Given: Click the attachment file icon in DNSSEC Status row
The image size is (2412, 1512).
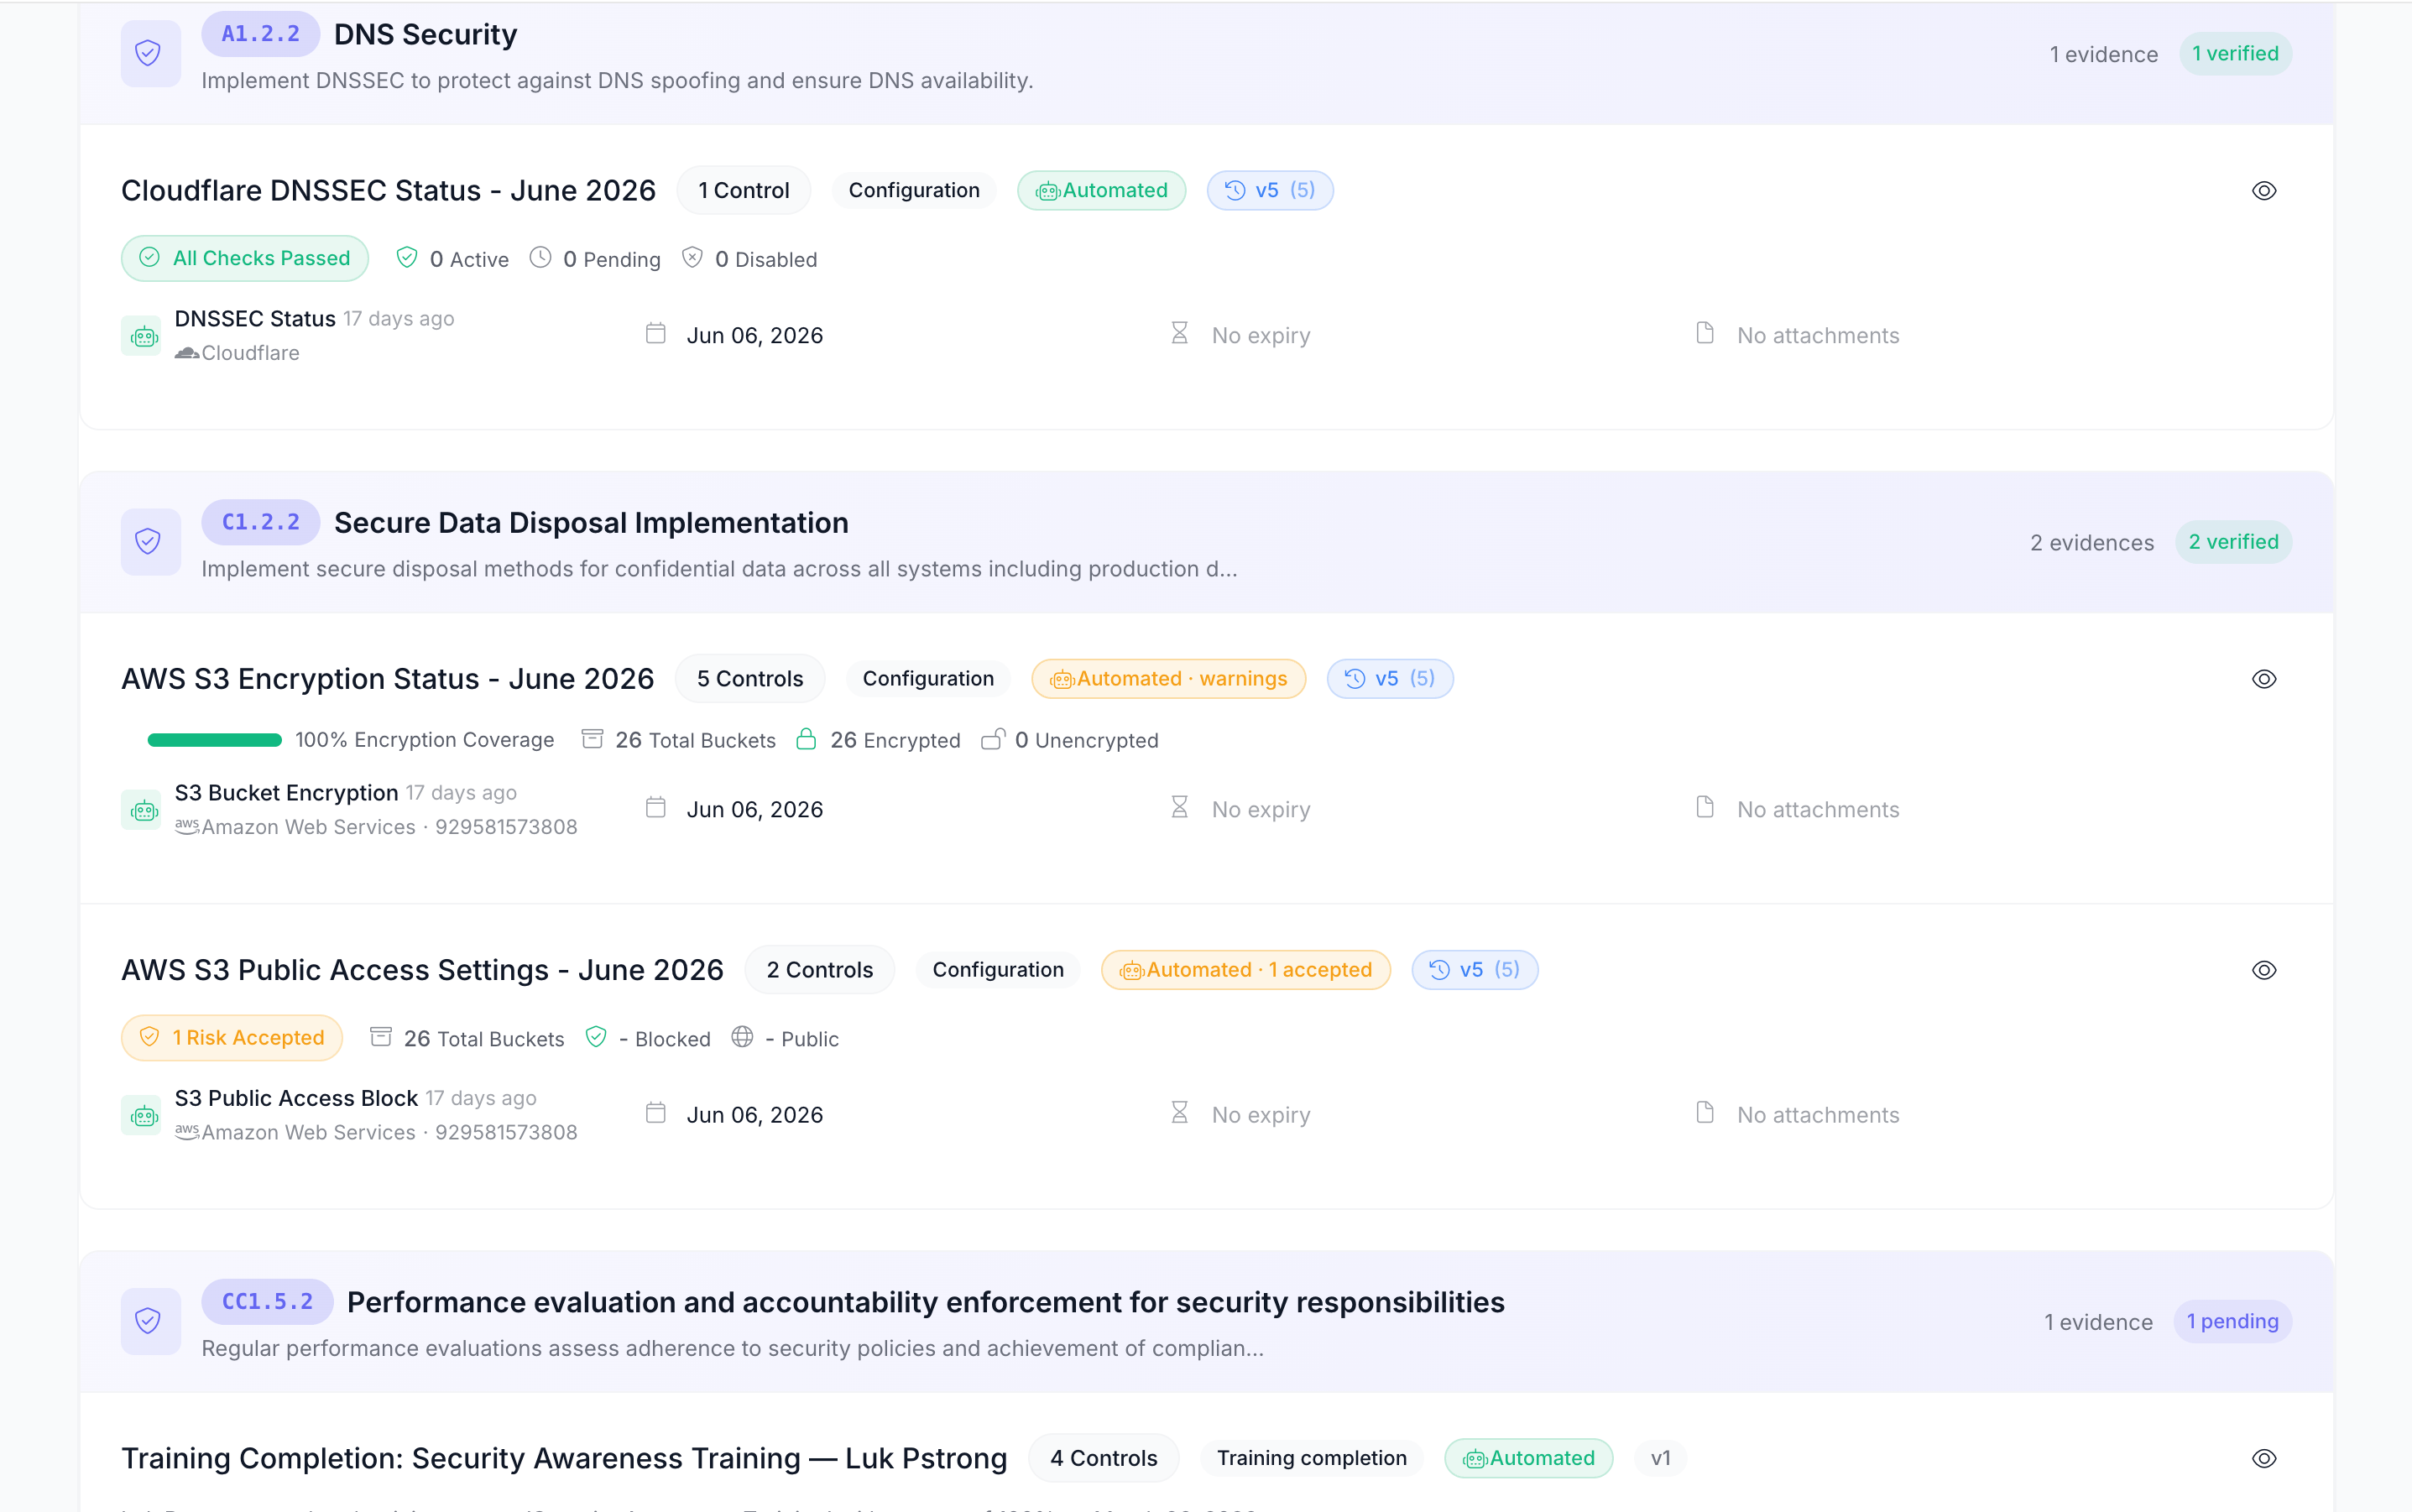Looking at the screenshot, I should pos(1706,333).
